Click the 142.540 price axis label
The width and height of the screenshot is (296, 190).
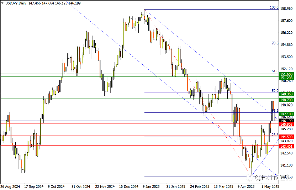286,153
